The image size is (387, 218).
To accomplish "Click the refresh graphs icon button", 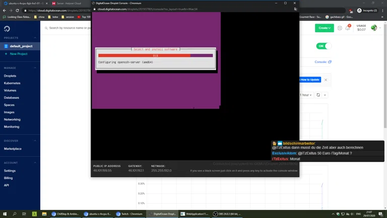I will click(x=318, y=95).
